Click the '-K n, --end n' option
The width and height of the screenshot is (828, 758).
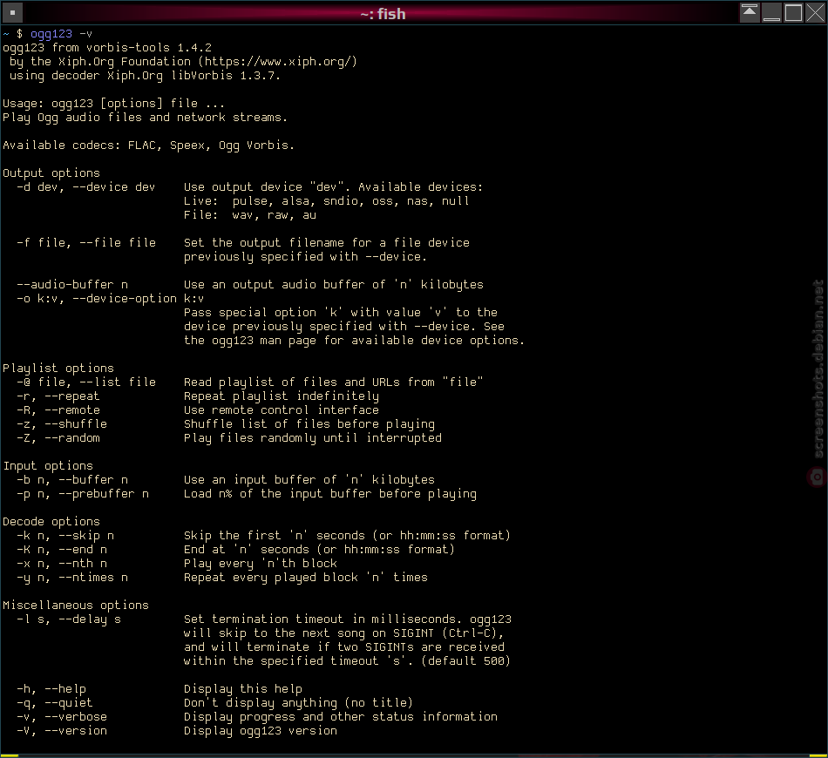[62, 550]
